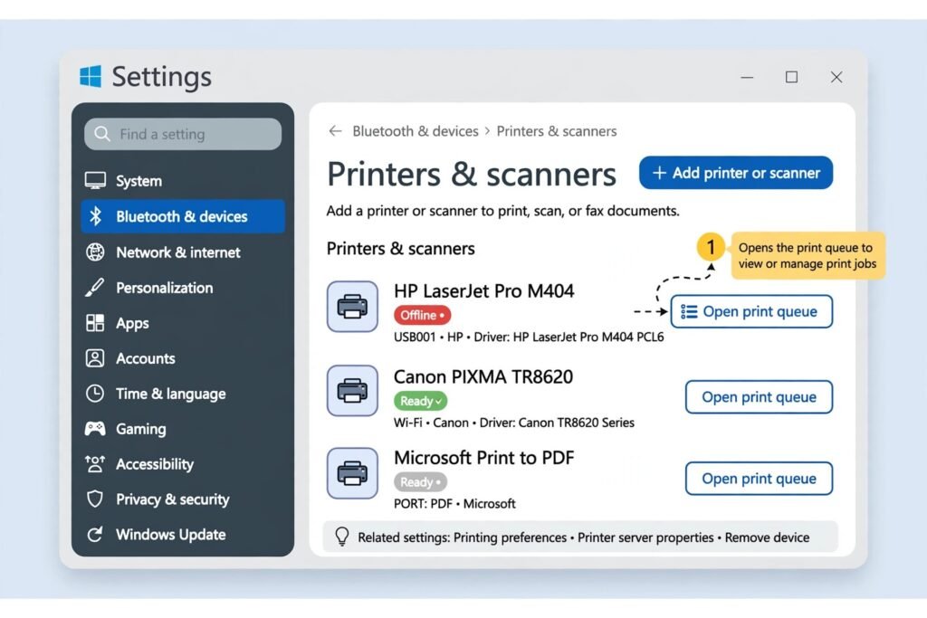This screenshot has width=927, height=618.
Task: Open the Apps settings page
Action: click(x=183, y=323)
